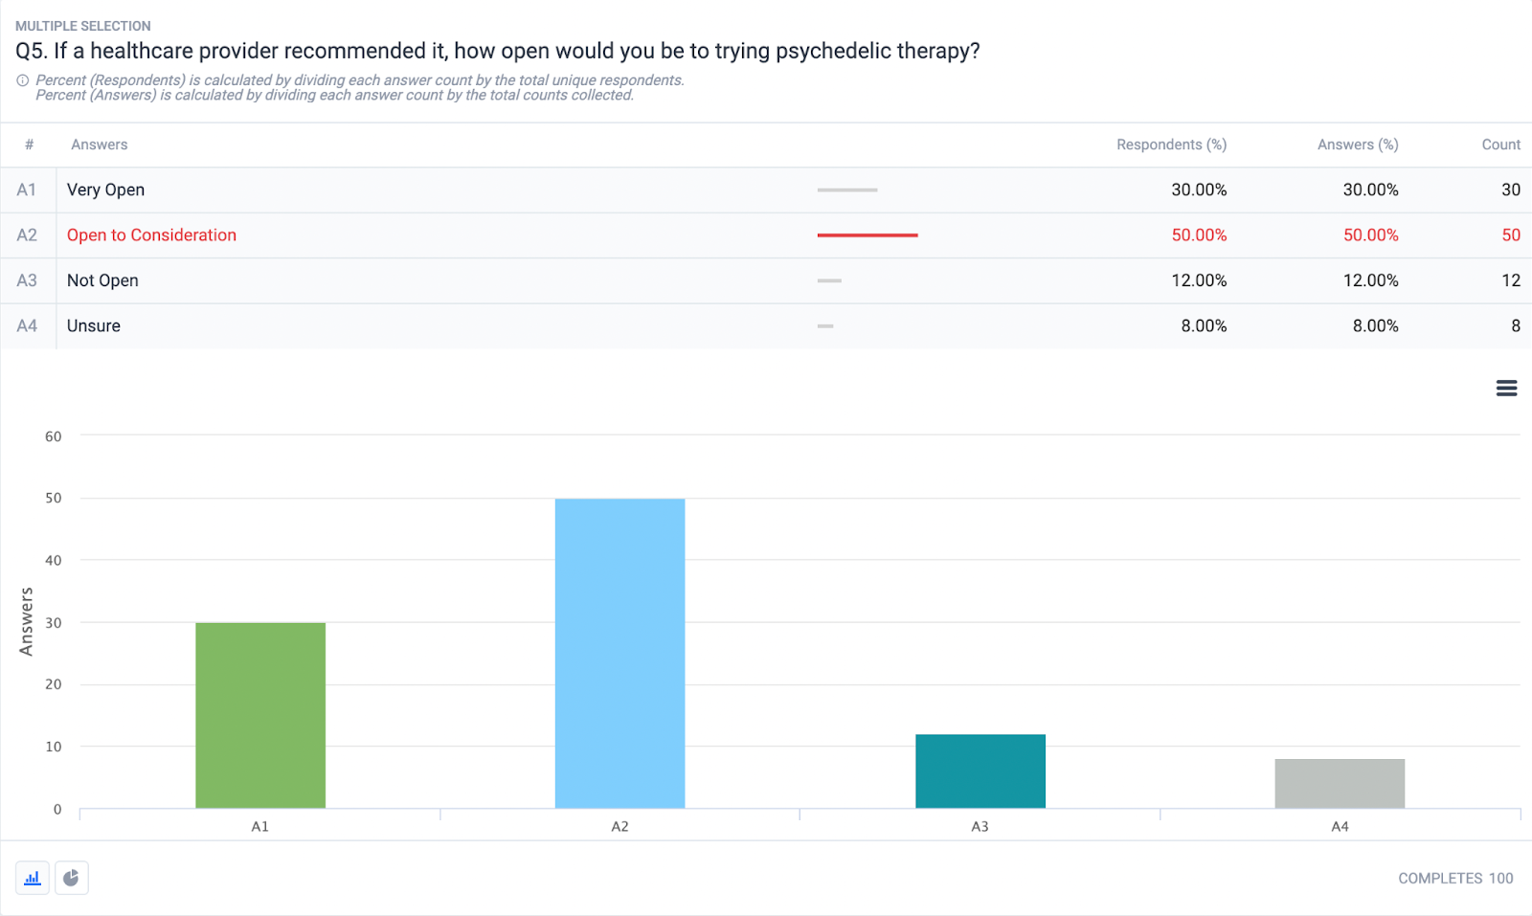Select the Very Open answer row
Image resolution: width=1532 pixels, height=916 pixels.
(x=105, y=190)
